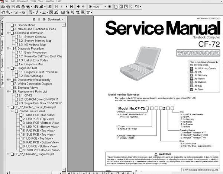Select the Form tool
Screen dimensions: 223x174
point(83,13)
